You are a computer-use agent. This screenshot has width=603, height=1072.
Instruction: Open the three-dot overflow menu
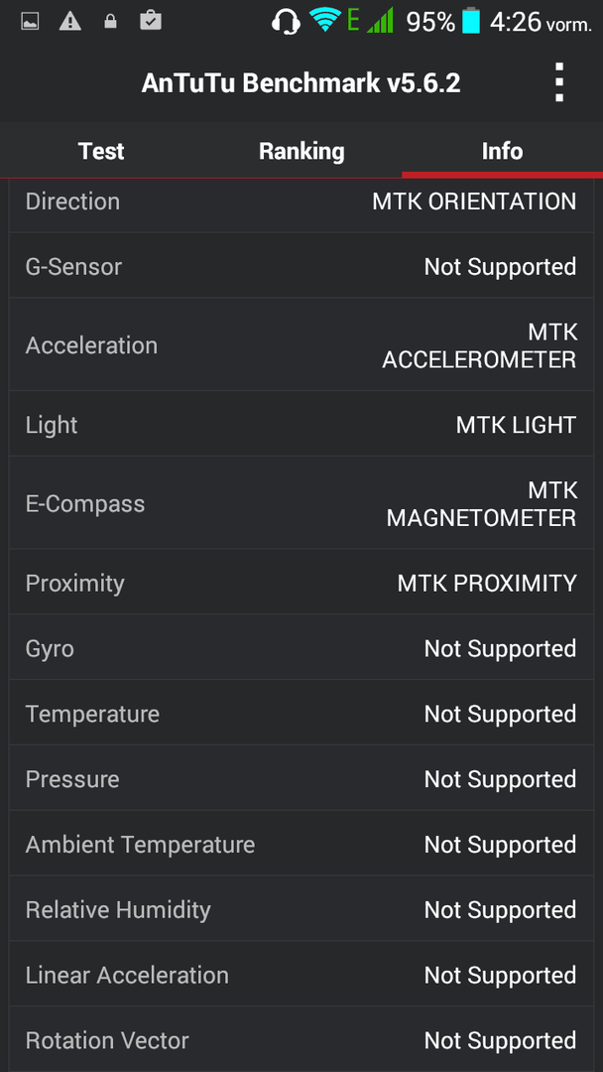pyautogui.click(x=558, y=82)
